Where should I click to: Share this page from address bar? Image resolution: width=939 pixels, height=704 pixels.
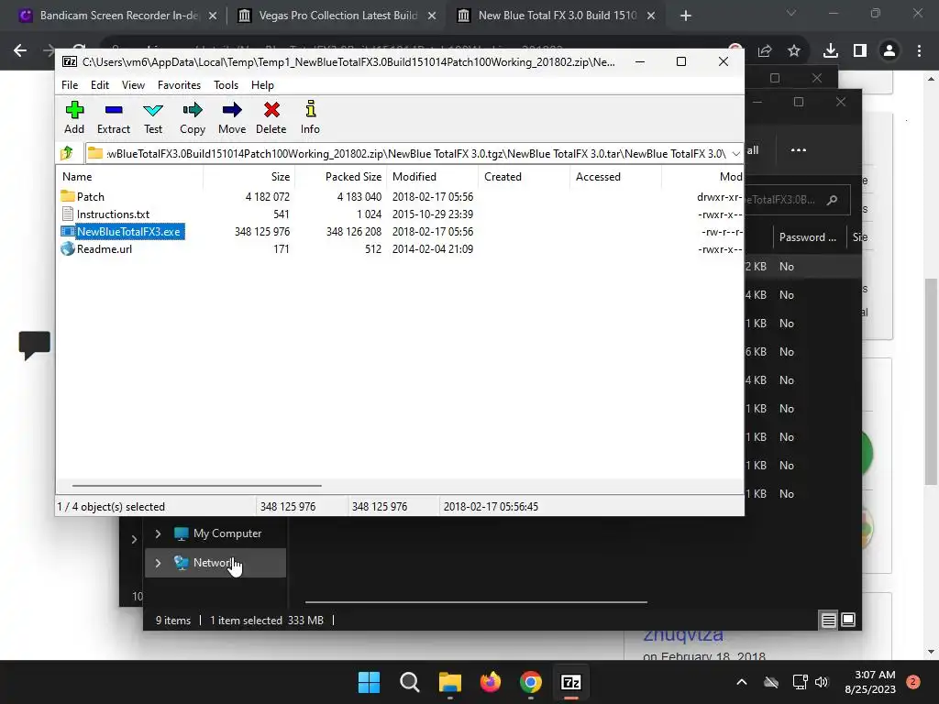point(765,51)
